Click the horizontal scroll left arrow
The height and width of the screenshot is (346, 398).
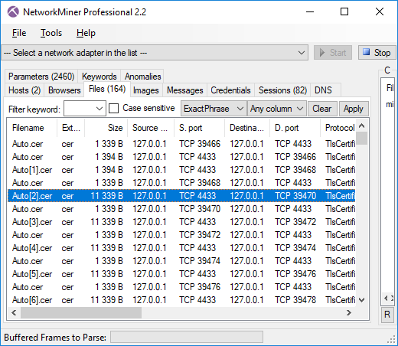point(14,312)
